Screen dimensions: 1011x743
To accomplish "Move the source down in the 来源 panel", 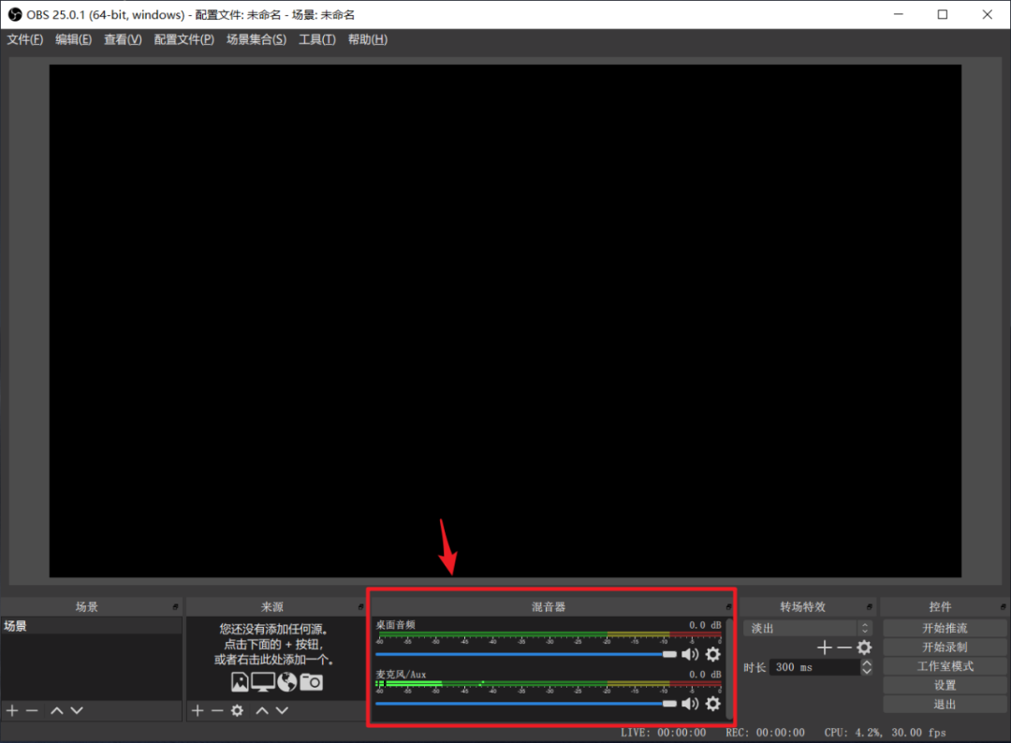I will pyautogui.click(x=282, y=710).
